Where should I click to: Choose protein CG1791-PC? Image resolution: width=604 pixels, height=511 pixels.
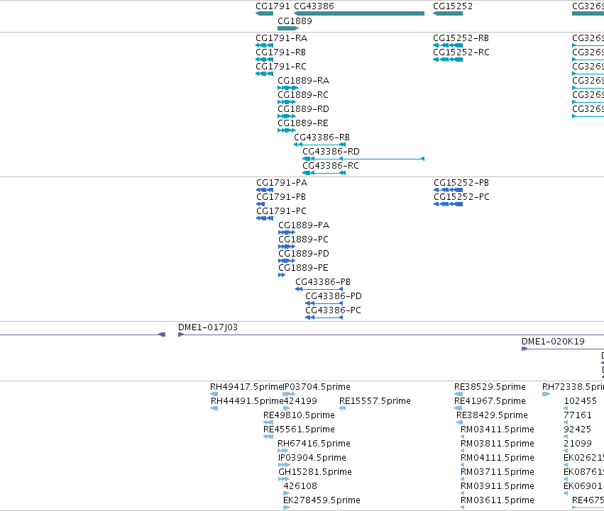click(x=282, y=211)
